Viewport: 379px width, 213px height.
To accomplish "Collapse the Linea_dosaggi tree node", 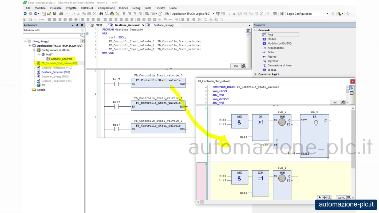I will 25,41.
